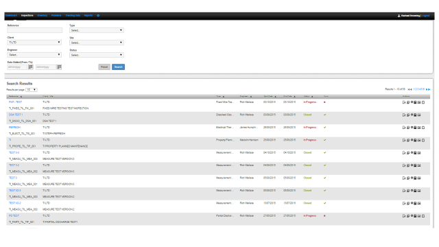The height and width of the screenshot is (247, 439).
Task: Click the text TI PARTIAL DISCHARGE TEST1
Action: pos(60,222)
